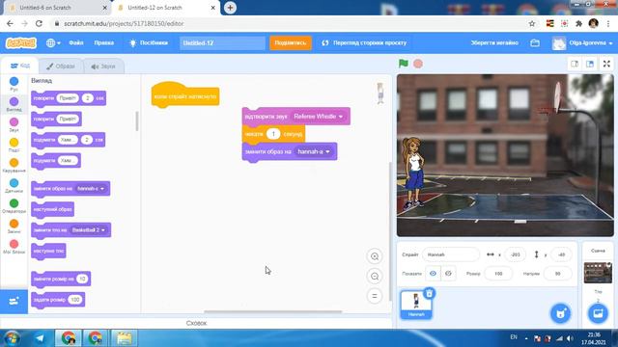Click the choose a backdrop button
Image resolution: width=618 pixels, height=347 pixels.
[x=598, y=313]
